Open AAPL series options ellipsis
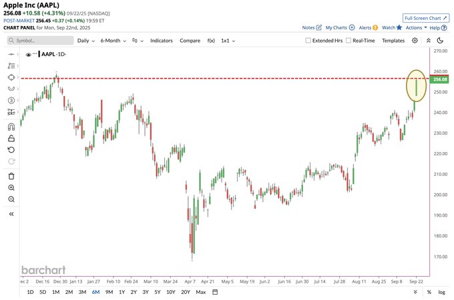Screen dimensions: 454x300 pos(35,54)
